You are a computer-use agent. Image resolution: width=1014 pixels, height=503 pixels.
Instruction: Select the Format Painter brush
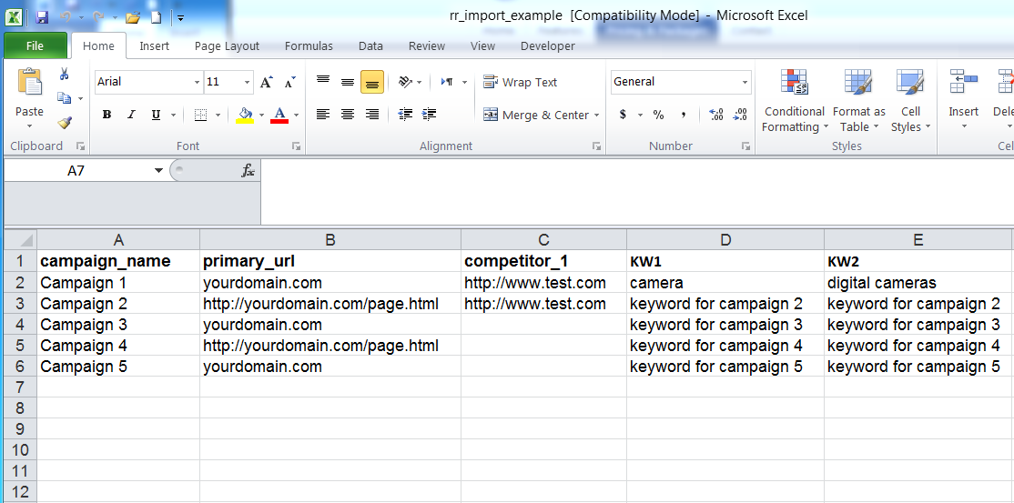pyautogui.click(x=65, y=122)
